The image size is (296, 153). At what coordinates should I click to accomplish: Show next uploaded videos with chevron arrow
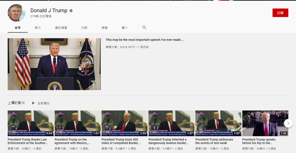coord(288,123)
